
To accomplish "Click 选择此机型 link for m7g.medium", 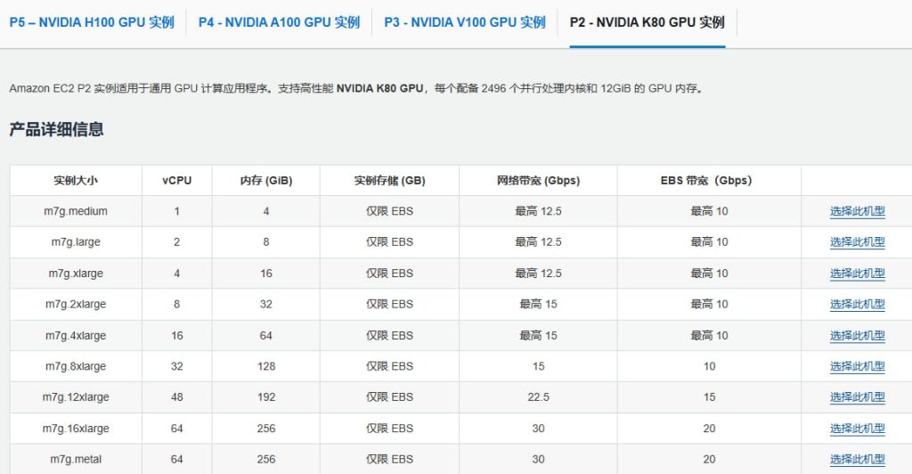I will pyautogui.click(x=858, y=211).
